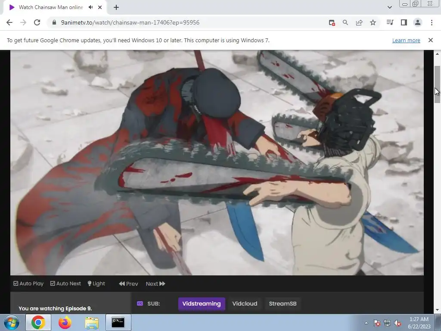Viewport: 441px width, 331px height.
Task: Open the network tray icon
Action: 387,323
